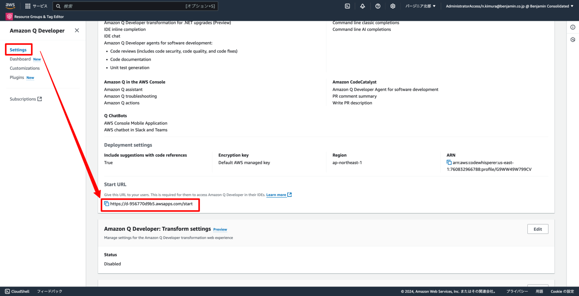579x296 pixels.
Task: Open Subscriptions from the sidebar
Action: pyautogui.click(x=23, y=99)
